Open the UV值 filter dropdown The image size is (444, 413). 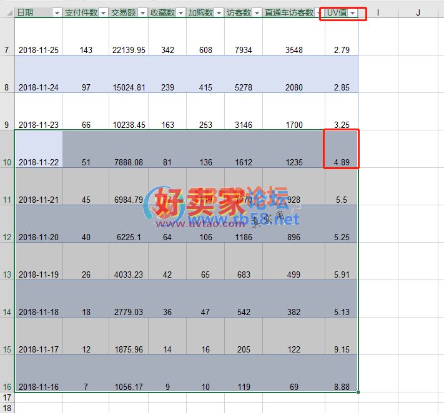tap(353, 13)
